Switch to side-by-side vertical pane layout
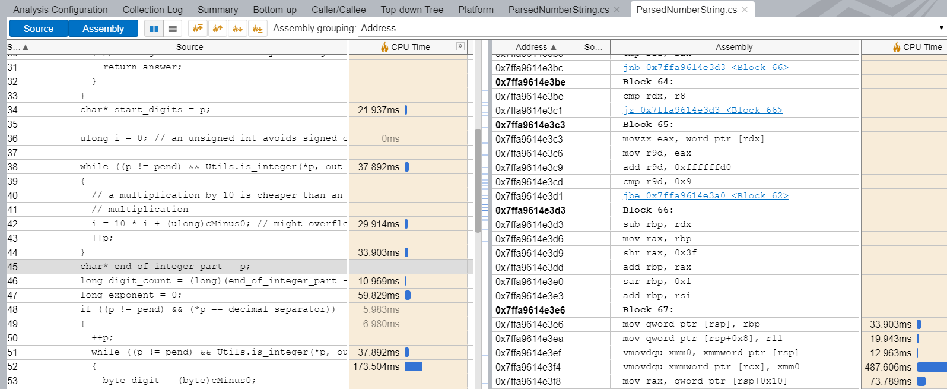The height and width of the screenshot is (389, 947). click(x=154, y=29)
